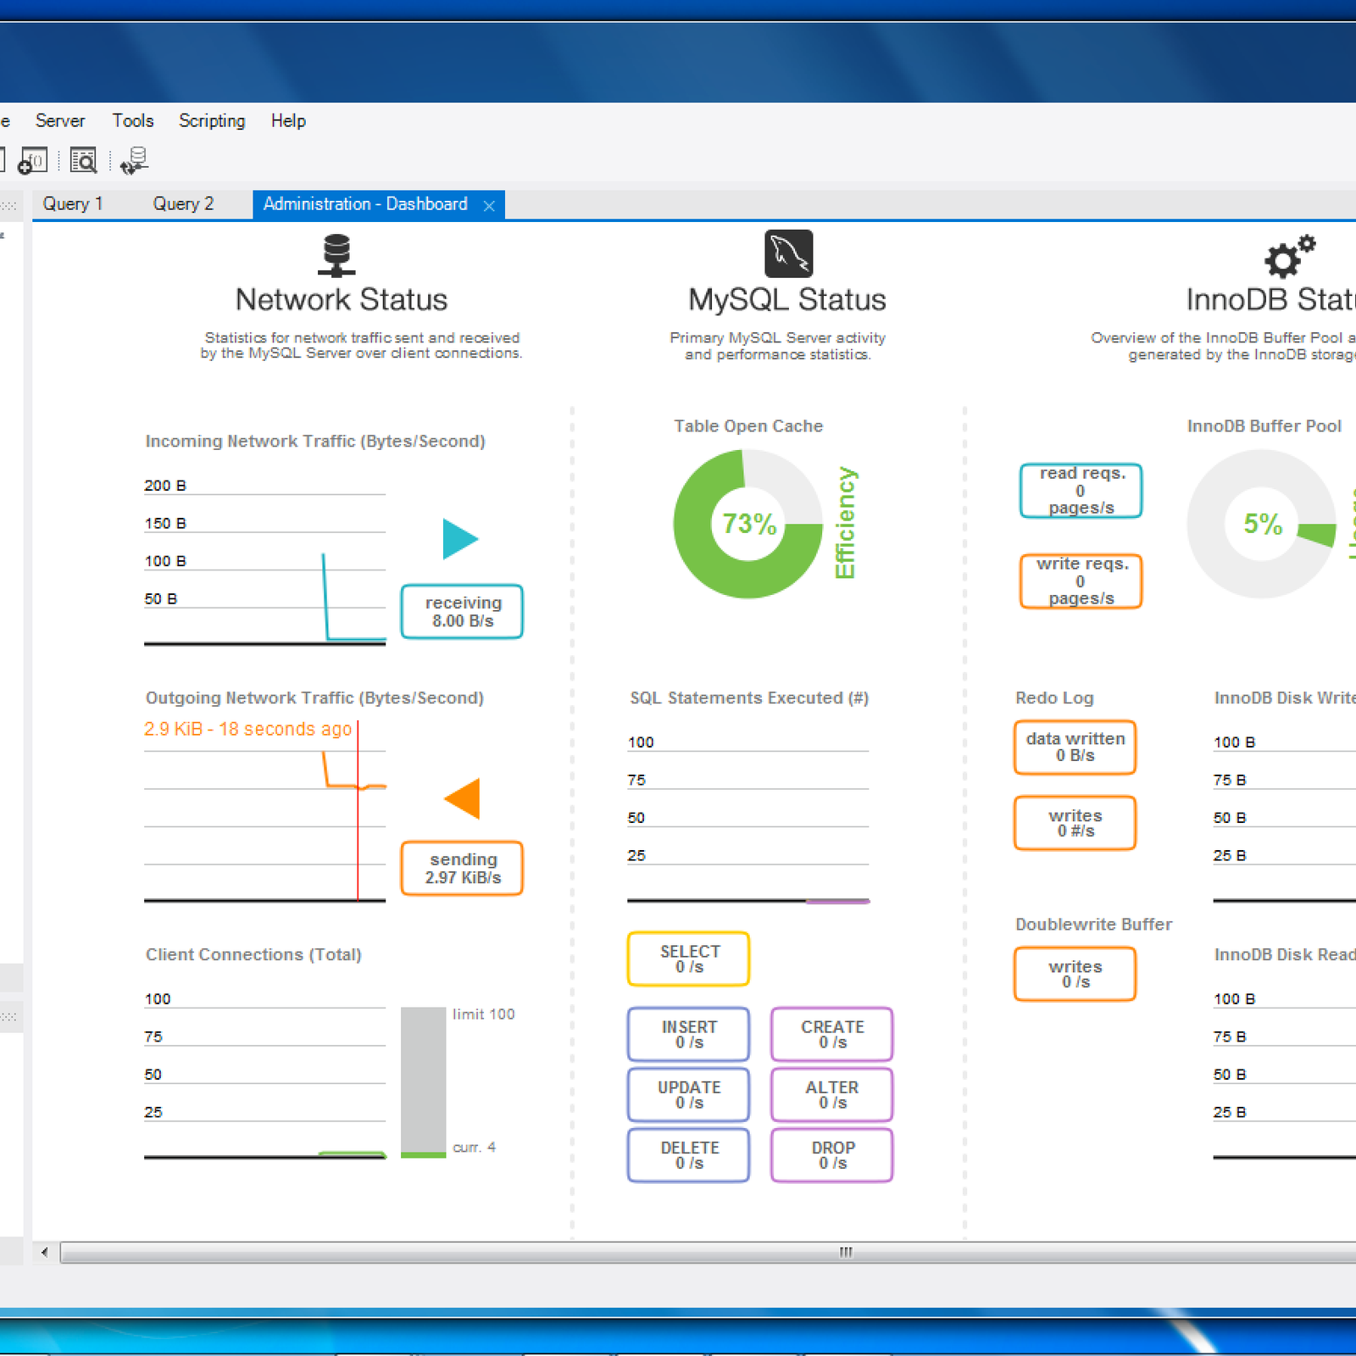Click the UPDATE 0 /s box
Screen dimensions: 1356x1356
689,1094
